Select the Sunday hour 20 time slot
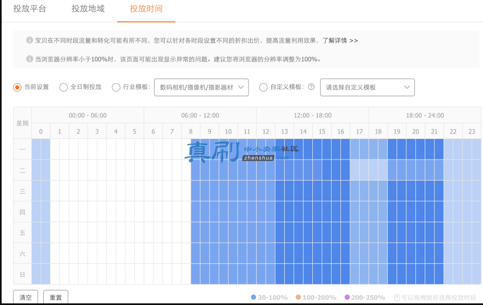Viewport: 483px width, 305px height. point(415,274)
